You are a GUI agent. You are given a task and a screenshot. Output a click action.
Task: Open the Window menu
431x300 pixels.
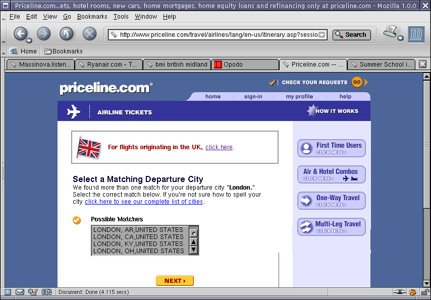(146, 17)
